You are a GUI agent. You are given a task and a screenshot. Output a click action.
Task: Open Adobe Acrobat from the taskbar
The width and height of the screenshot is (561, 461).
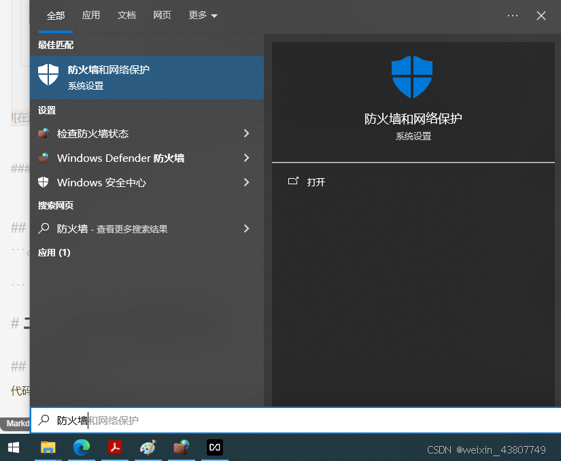click(x=115, y=447)
